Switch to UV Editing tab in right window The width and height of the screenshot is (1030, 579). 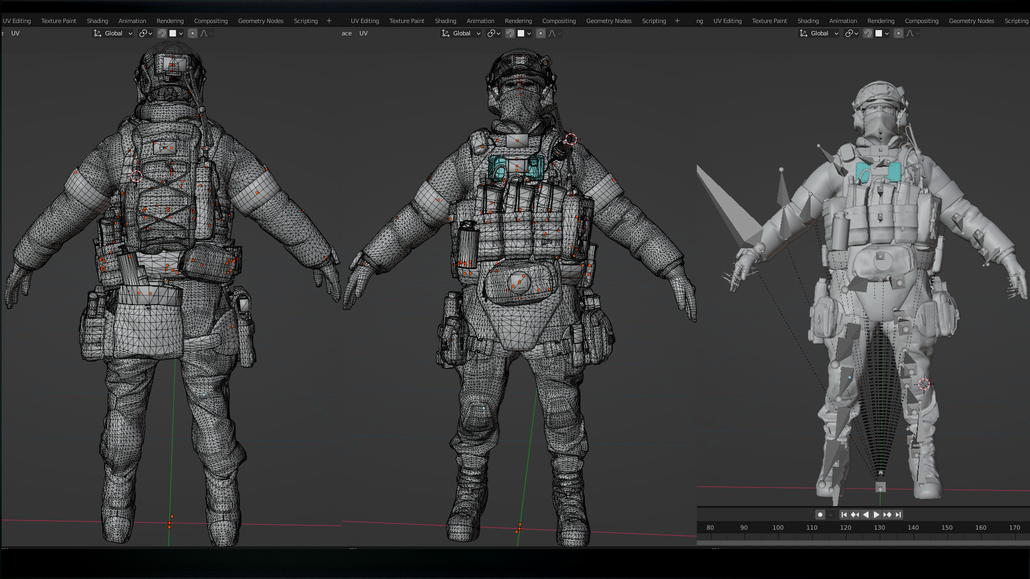coord(727,21)
